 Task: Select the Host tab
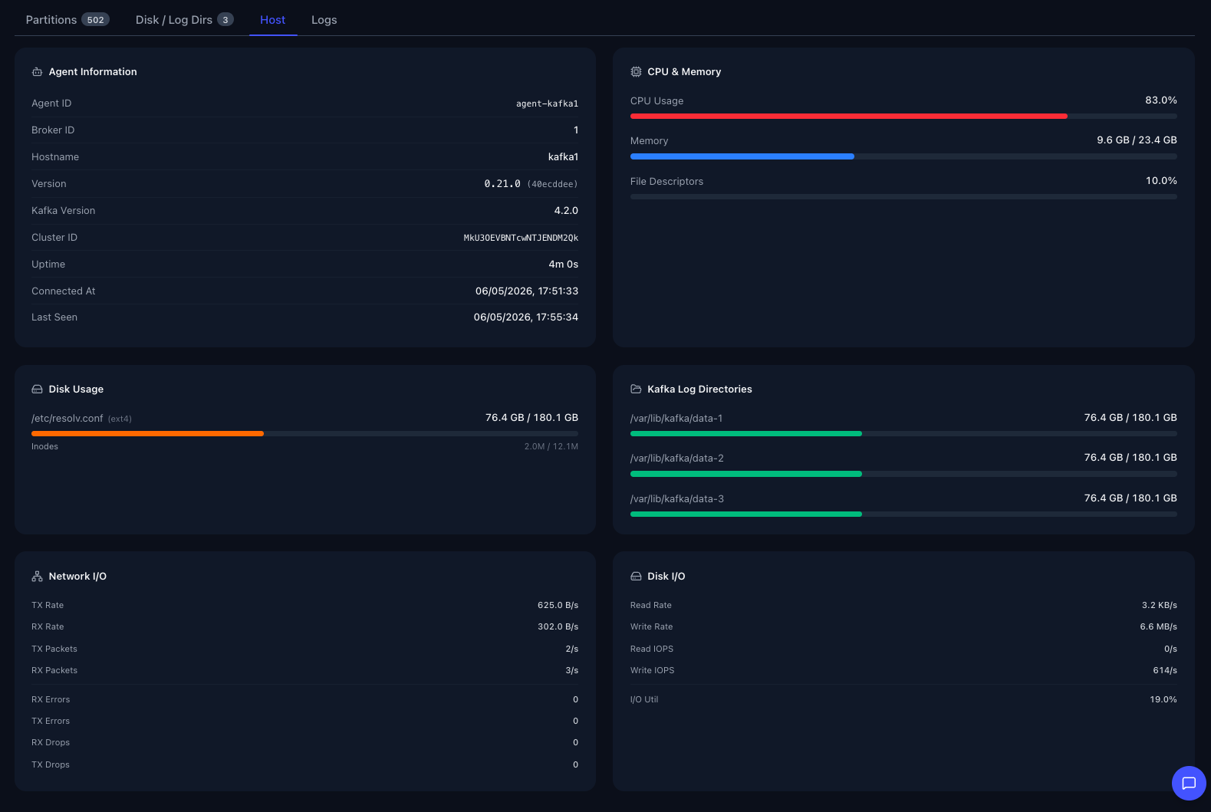tap(272, 20)
